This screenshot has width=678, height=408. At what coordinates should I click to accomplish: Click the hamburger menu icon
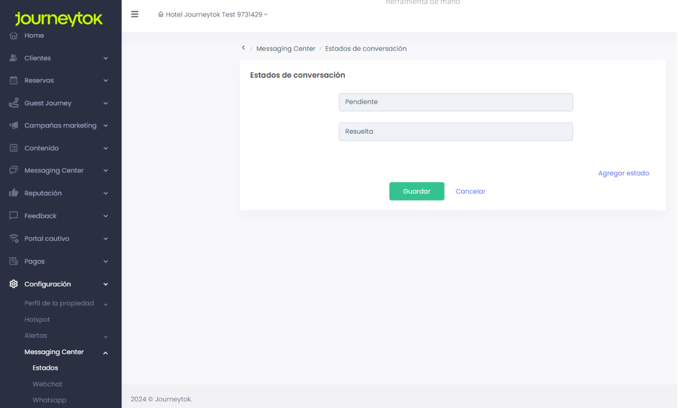click(134, 14)
